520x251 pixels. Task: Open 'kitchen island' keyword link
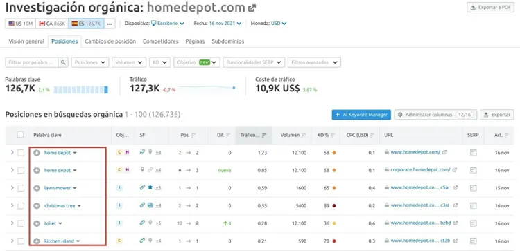[59, 241]
